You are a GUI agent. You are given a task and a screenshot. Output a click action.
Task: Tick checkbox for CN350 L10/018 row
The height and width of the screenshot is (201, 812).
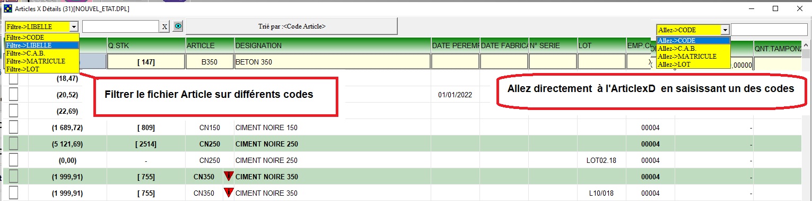click(13, 192)
